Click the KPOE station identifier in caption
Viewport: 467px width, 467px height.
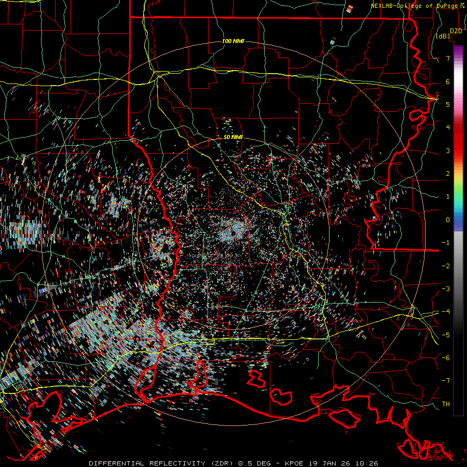tap(294, 463)
